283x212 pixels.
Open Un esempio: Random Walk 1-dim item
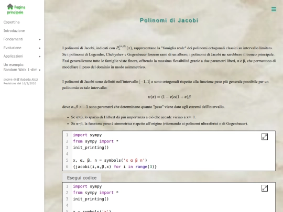(x=20, y=67)
